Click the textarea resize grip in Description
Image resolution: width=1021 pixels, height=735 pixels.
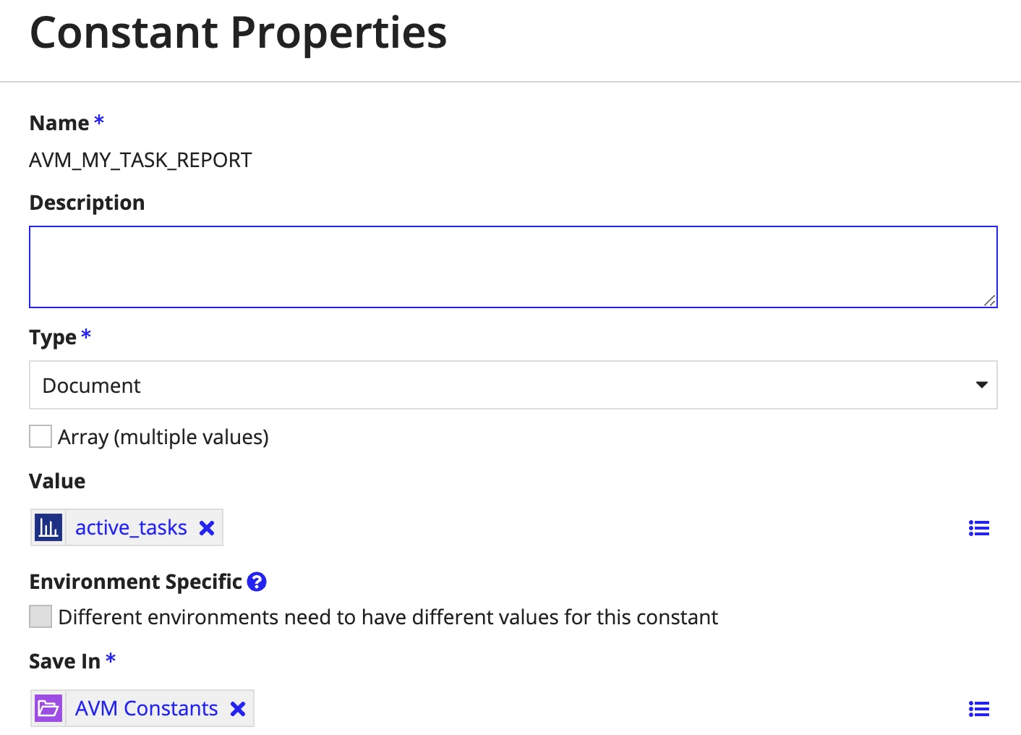[x=989, y=300]
